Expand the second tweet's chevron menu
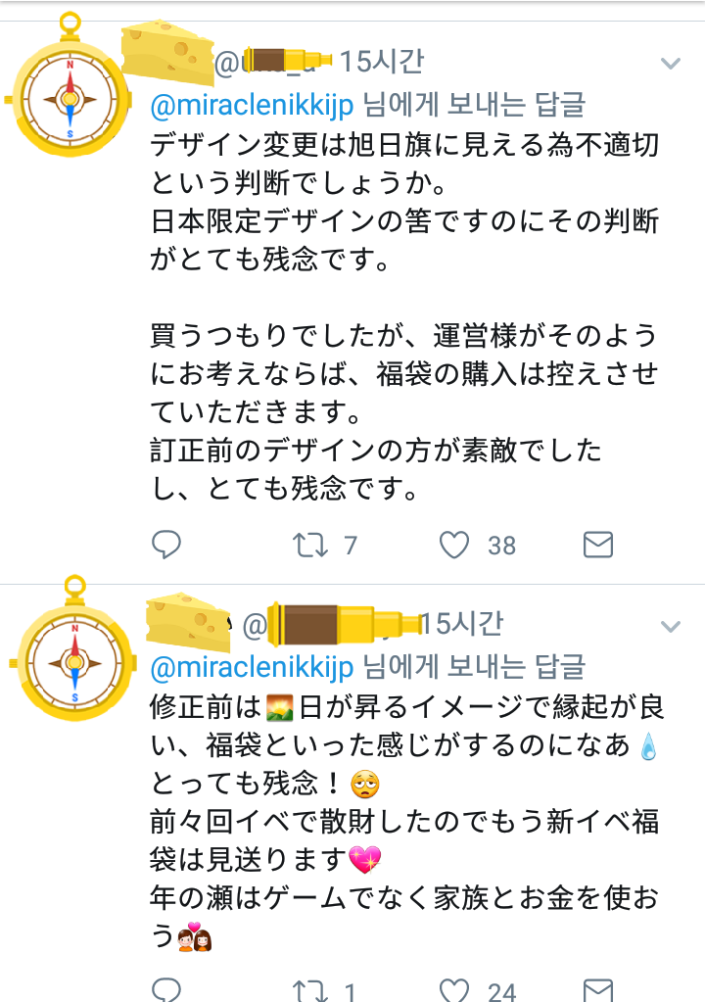This screenshot has height=1002, width=705. [x=670, y=626]
